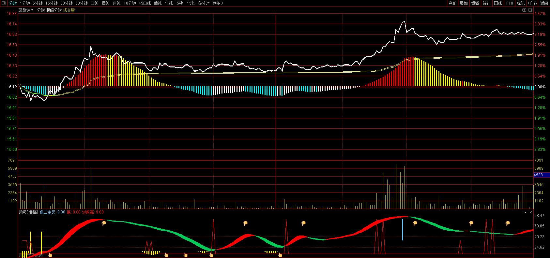This screenshot has width=550, height=258.
Task: Click the 98.47 indicator scale value
Action: [x=539, y=216]
